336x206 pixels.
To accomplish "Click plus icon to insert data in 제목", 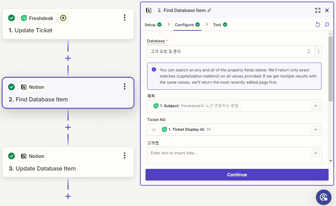I will pyautogui.click(x=315, y=106).
